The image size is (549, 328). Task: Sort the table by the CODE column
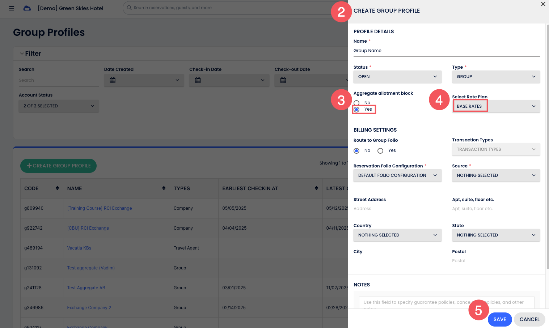57,188
